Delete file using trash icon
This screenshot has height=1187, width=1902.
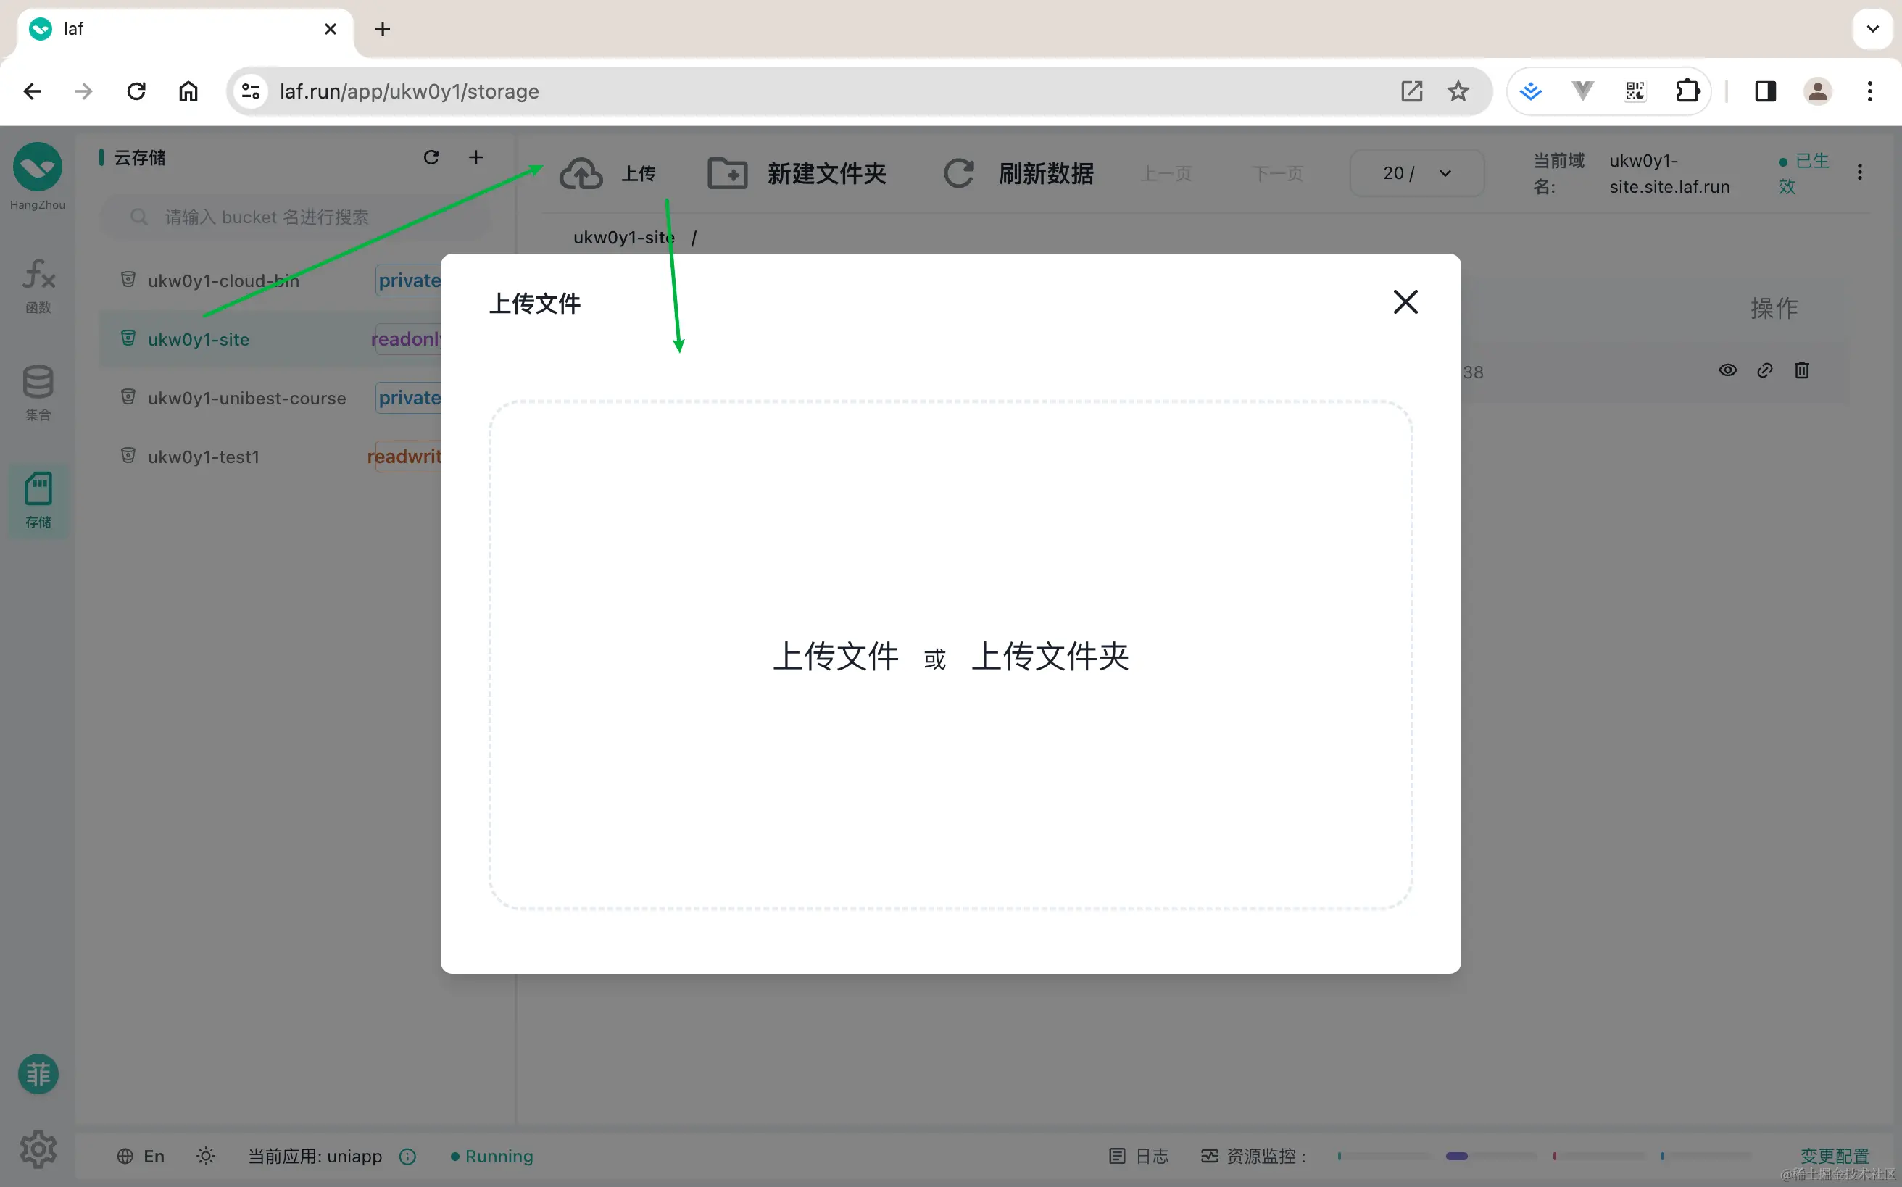click(1801, 370)
